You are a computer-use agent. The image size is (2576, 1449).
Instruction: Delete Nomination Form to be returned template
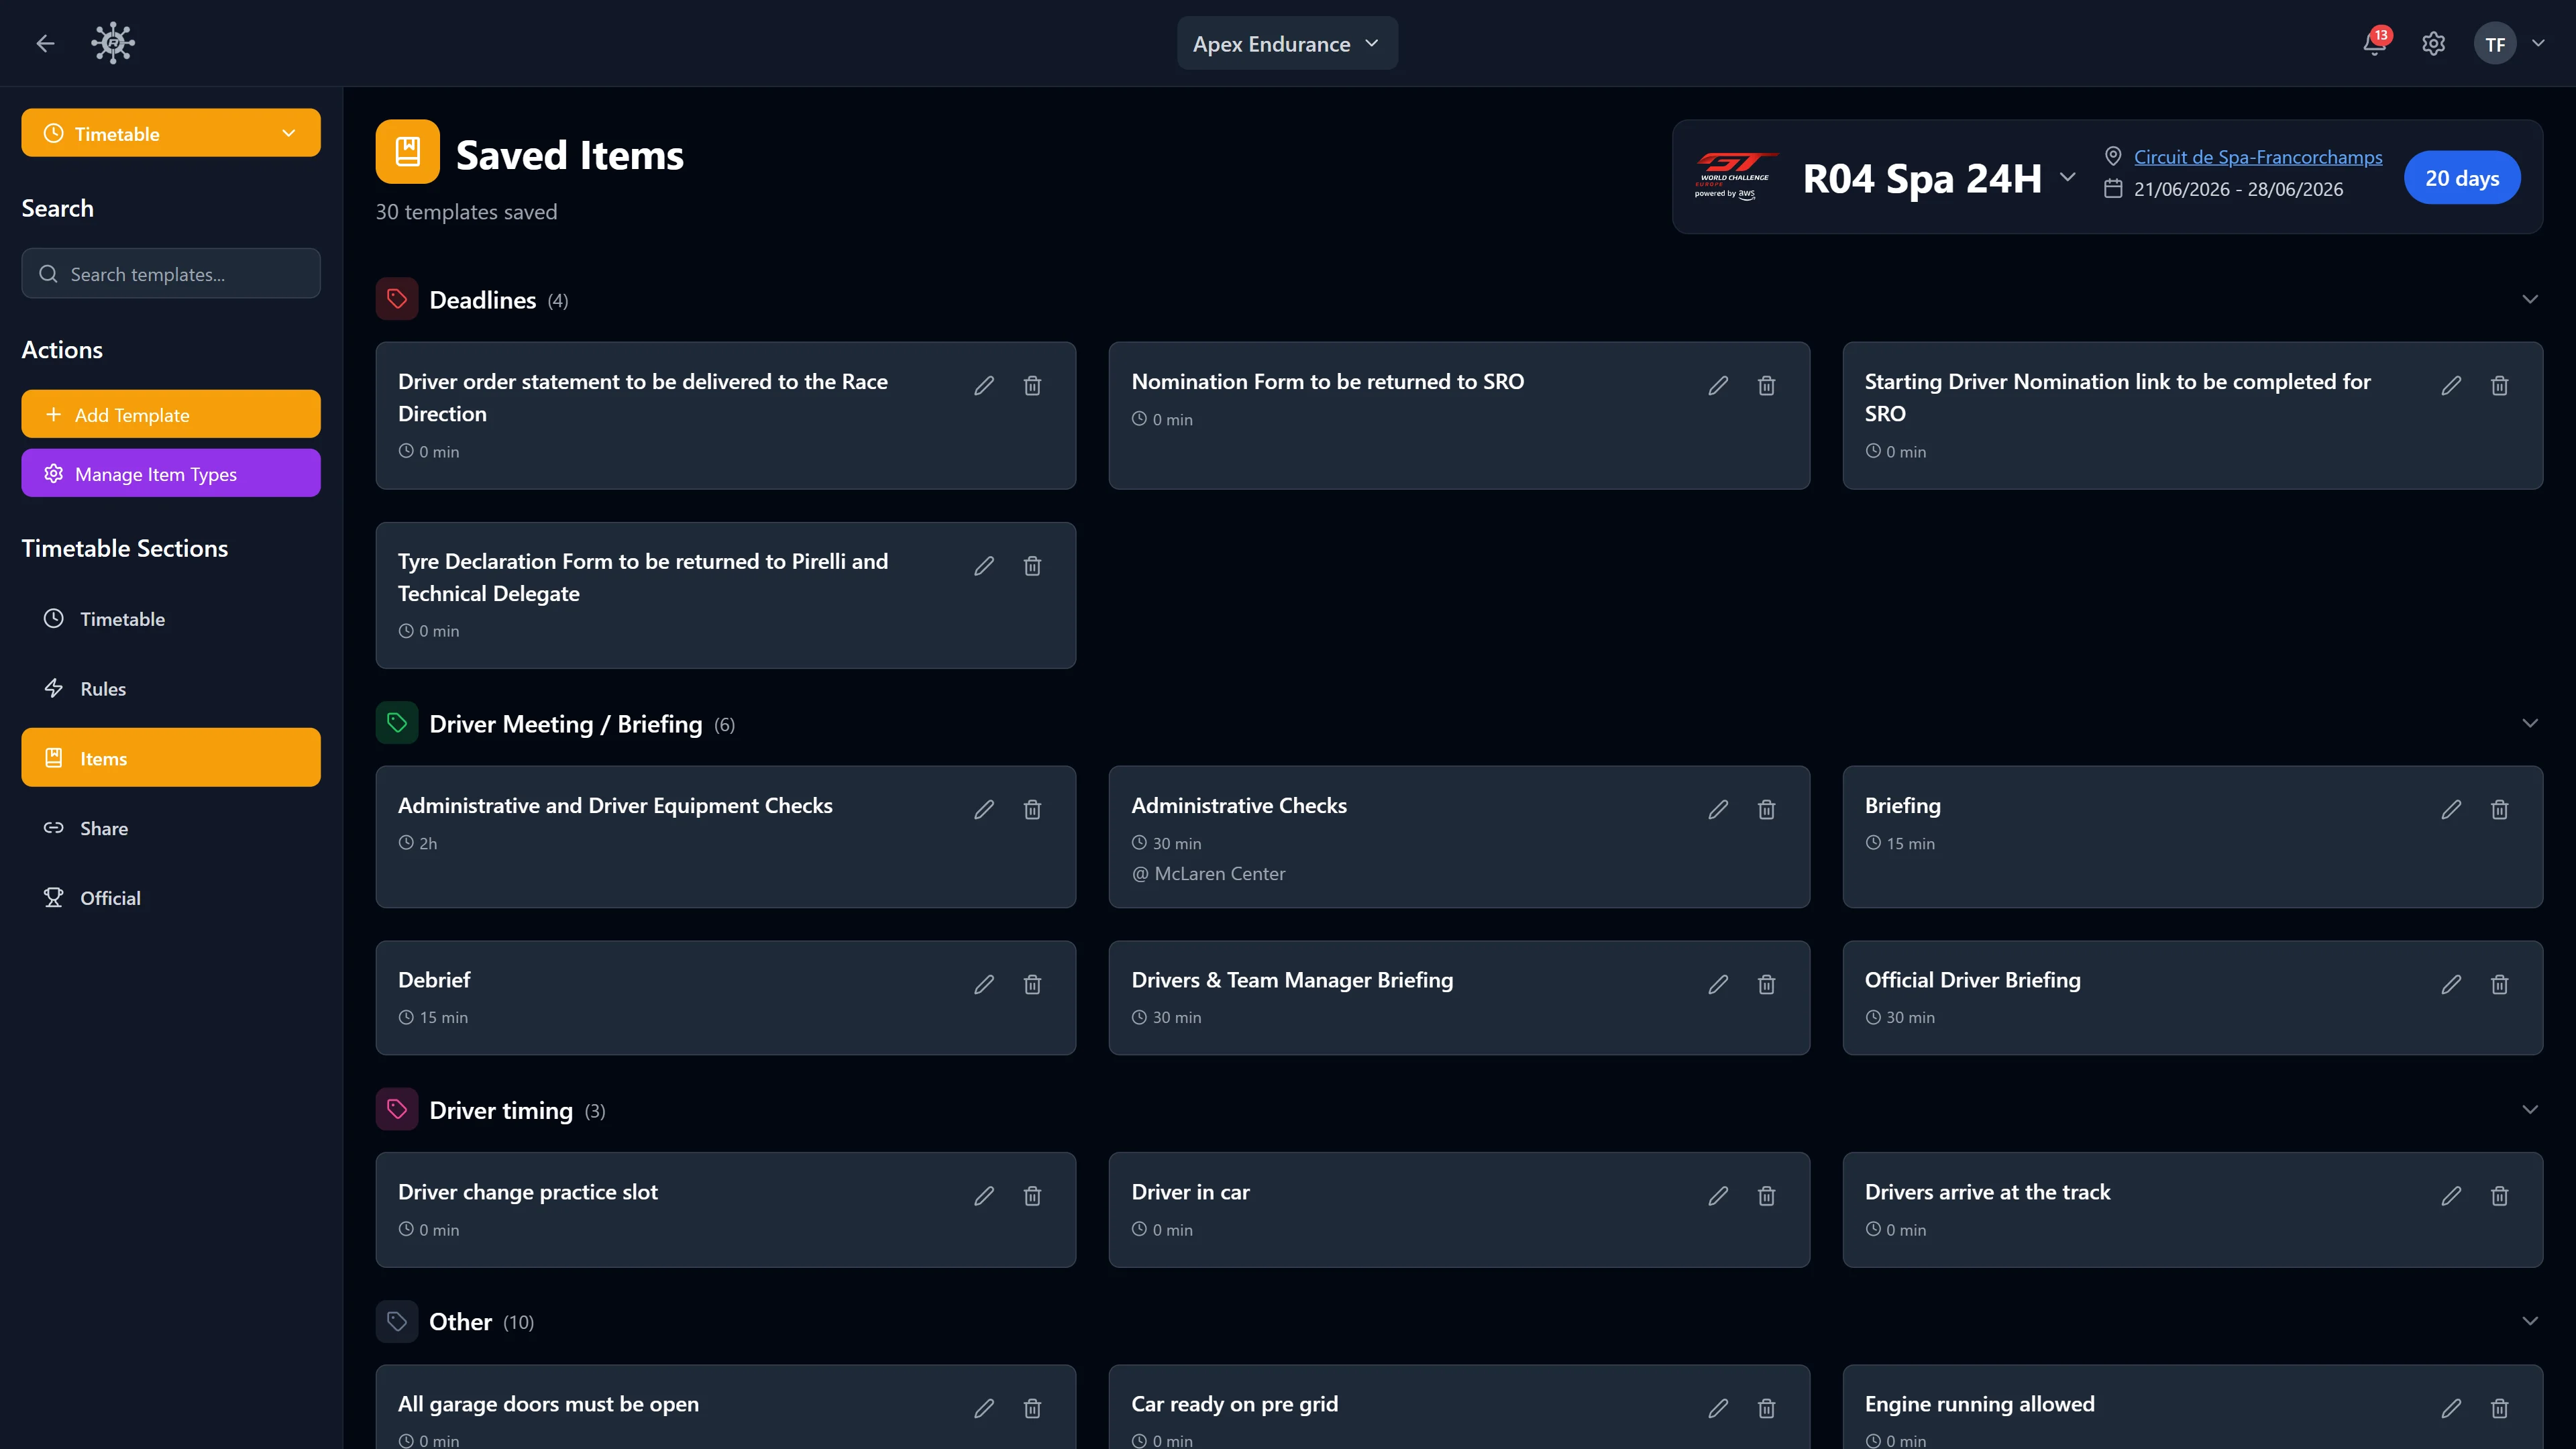1767,385
